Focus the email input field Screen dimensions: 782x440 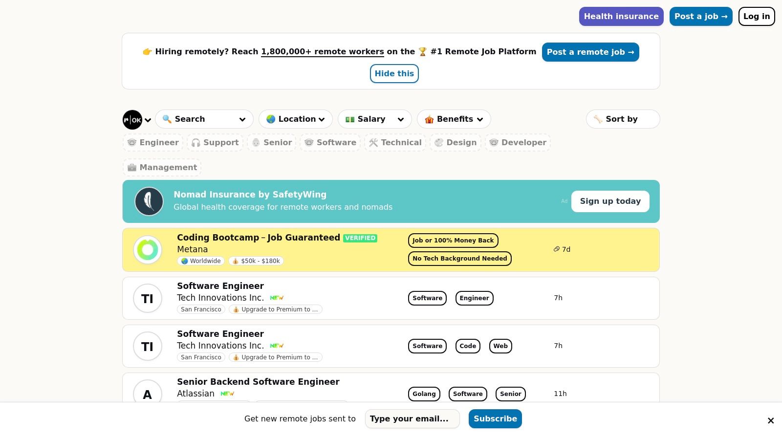click(412, 419)
